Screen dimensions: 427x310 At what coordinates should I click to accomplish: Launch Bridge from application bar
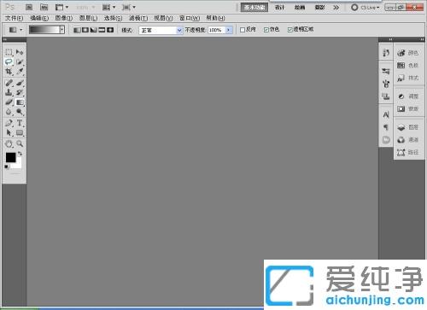click(x=29, y=7)
